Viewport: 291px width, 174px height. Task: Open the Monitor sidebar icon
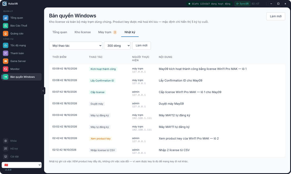click(x=6, y=69)
